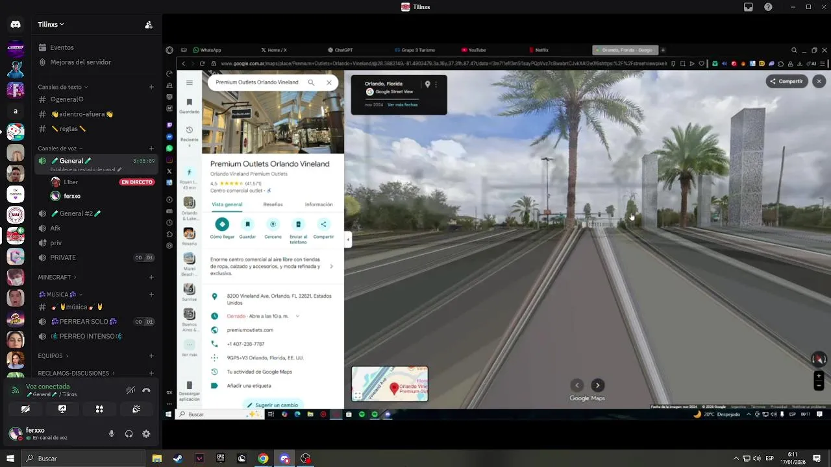Click the Street View minimap thumbnail
831x467 pixels.
[390, 384]
